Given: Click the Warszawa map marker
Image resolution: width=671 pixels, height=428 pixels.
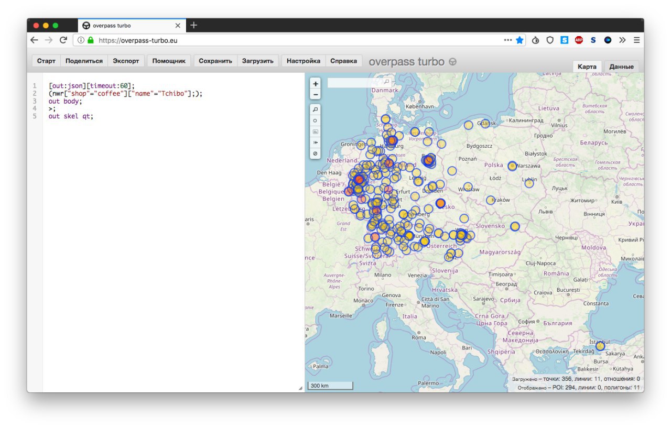Looking at the screenshot, I should pyautogui.click(x=512, y=166).
